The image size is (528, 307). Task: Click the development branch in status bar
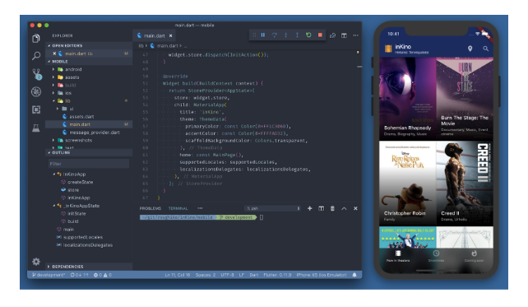click(x=49, y=275)
